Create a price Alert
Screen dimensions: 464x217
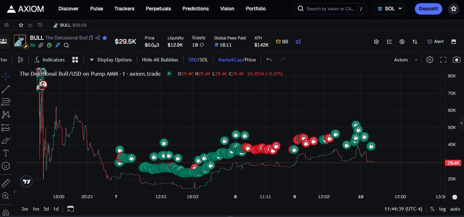coord(436,42)
